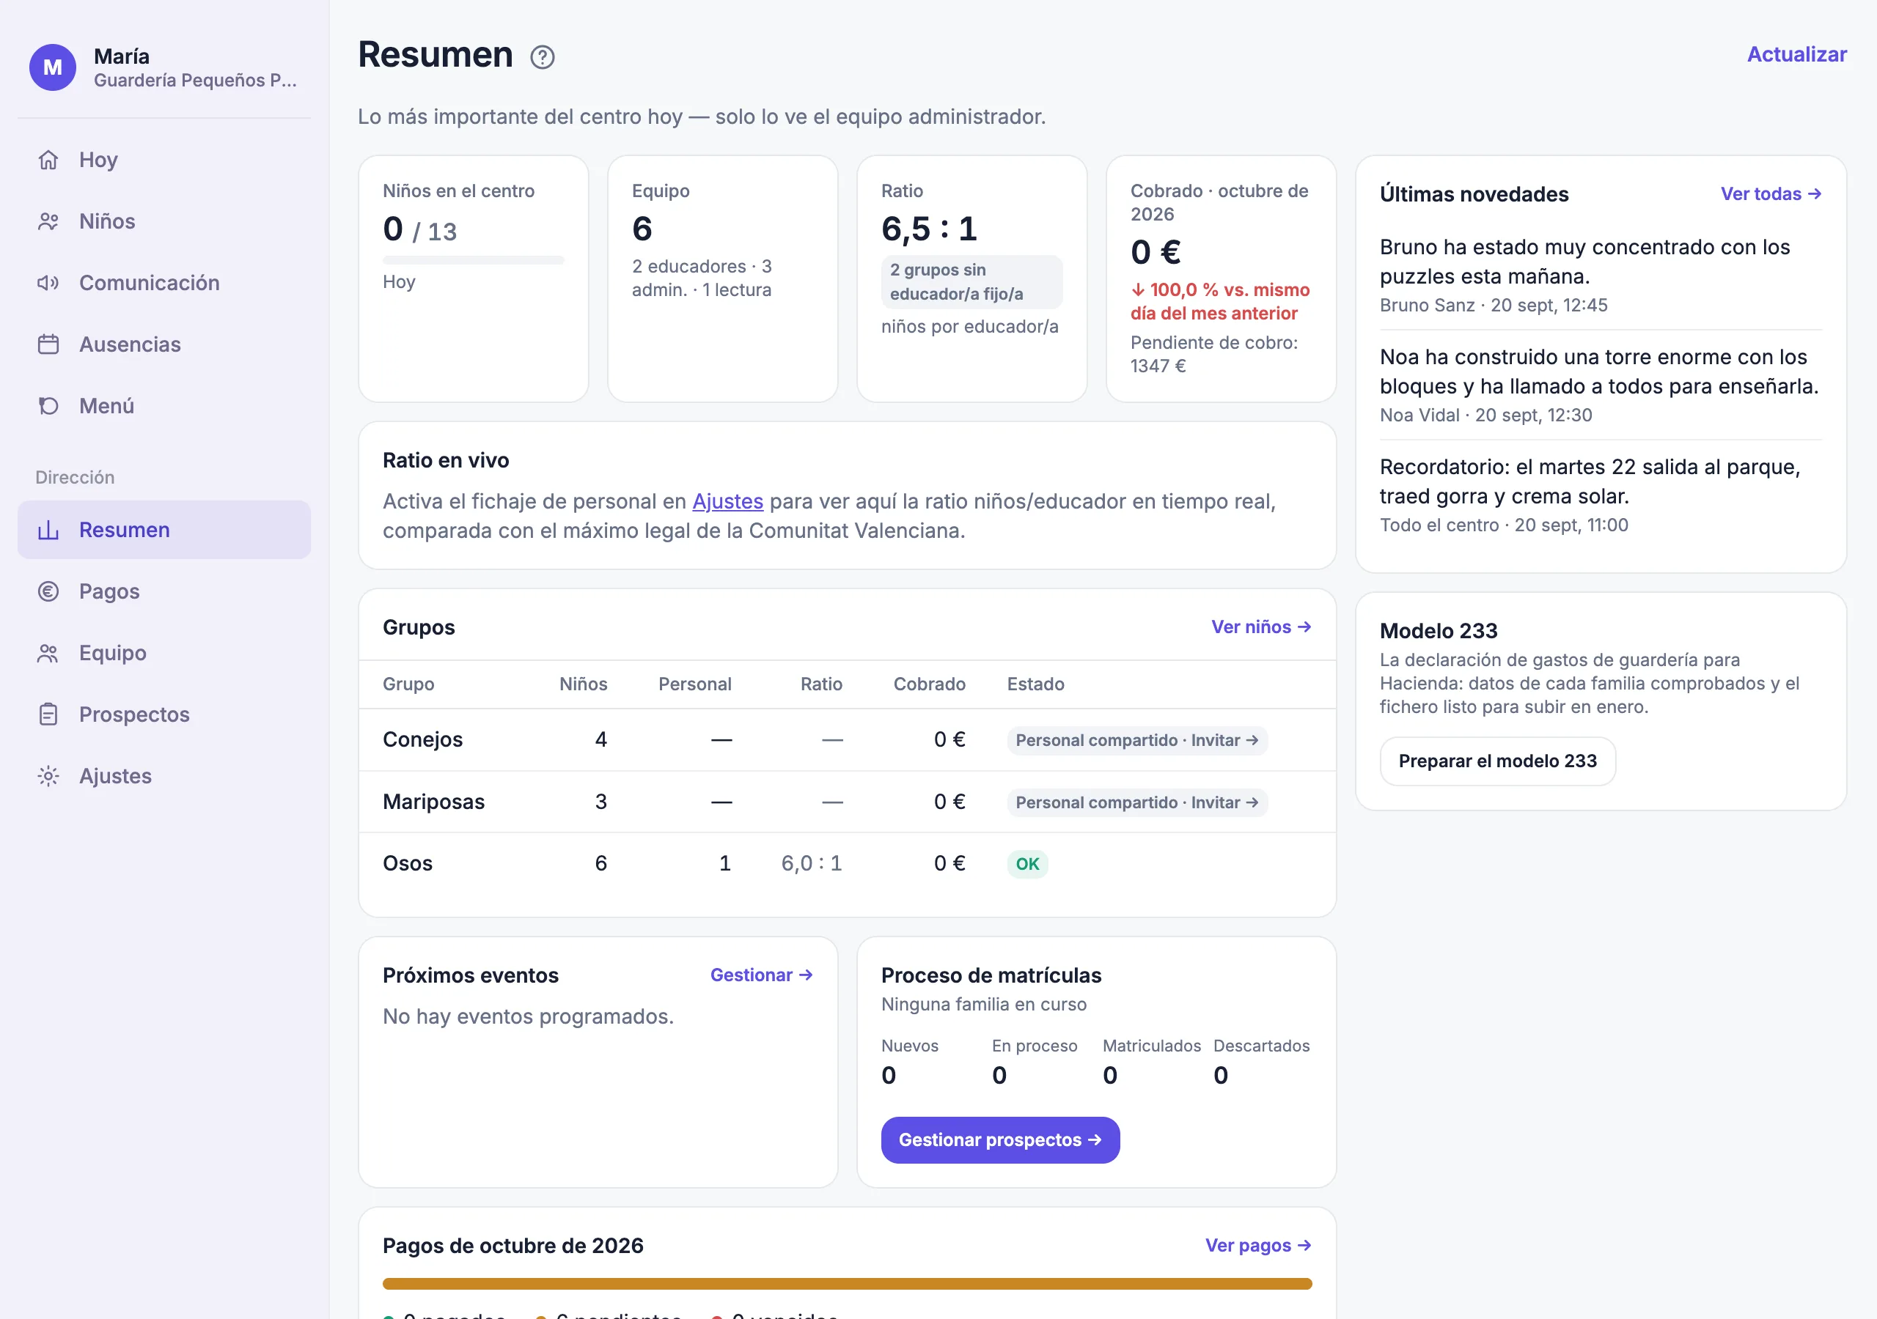Open Ausencias from the sidebar
1877x1319 pixels.
tap(164, 345)
